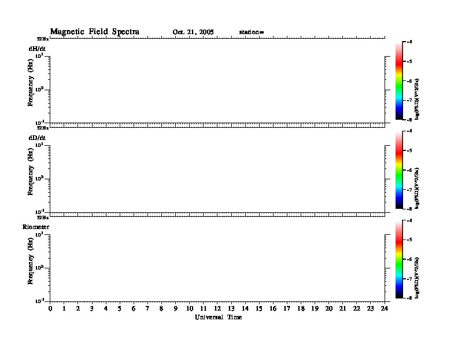Screen dimensions: 458x354
Task: Click hour tick label "15" on time axis
Action: 259,308
